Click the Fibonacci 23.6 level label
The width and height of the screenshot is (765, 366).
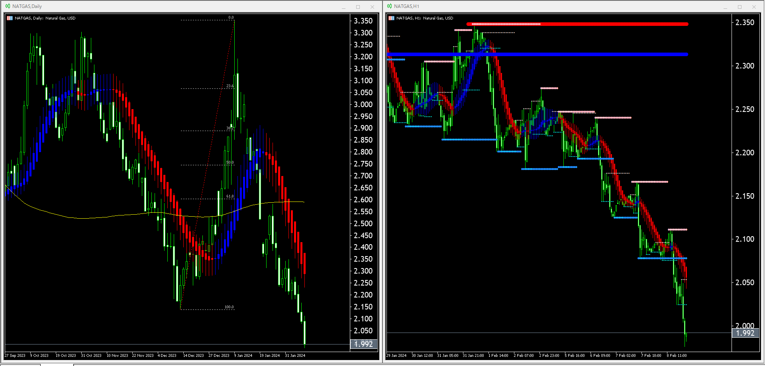click(x=230, y=86)
